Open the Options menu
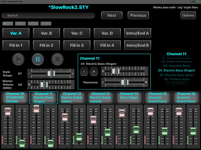 pyautogui.click(x=188, y=15)
